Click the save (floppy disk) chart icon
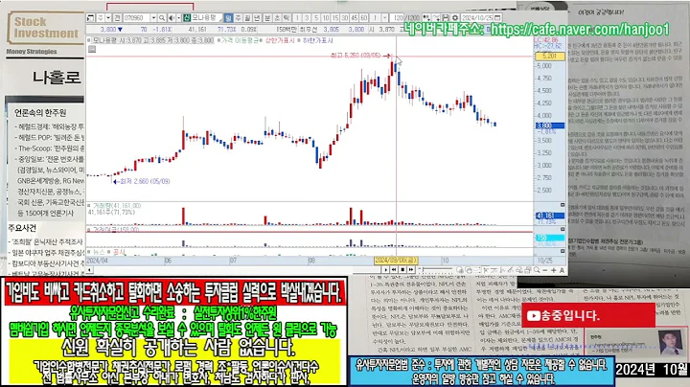690x387 pixels. click(x=446, y=17)
